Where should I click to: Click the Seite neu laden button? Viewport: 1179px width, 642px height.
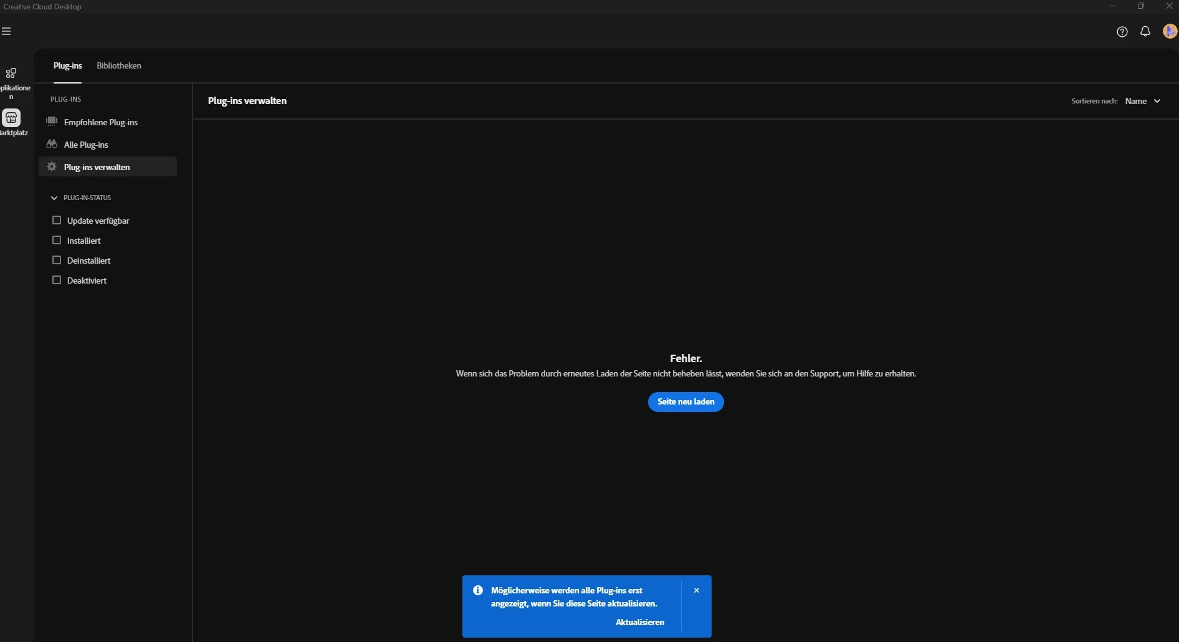click(x=685, y=402)
